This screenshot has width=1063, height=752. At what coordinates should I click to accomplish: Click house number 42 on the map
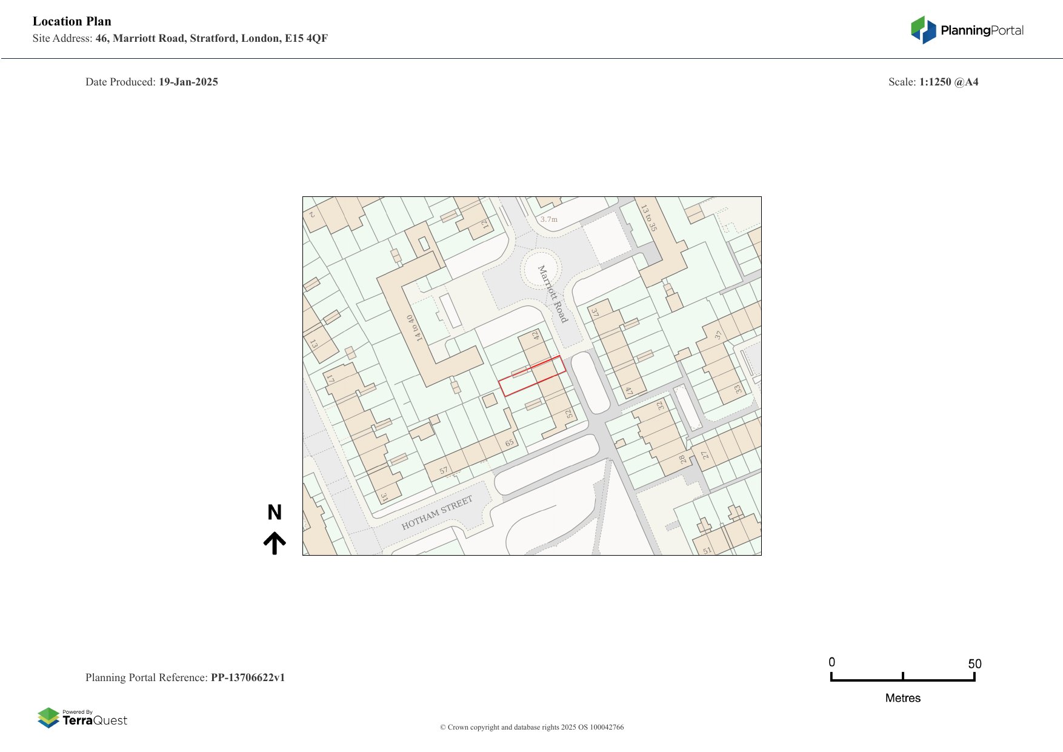click(536, 335)
